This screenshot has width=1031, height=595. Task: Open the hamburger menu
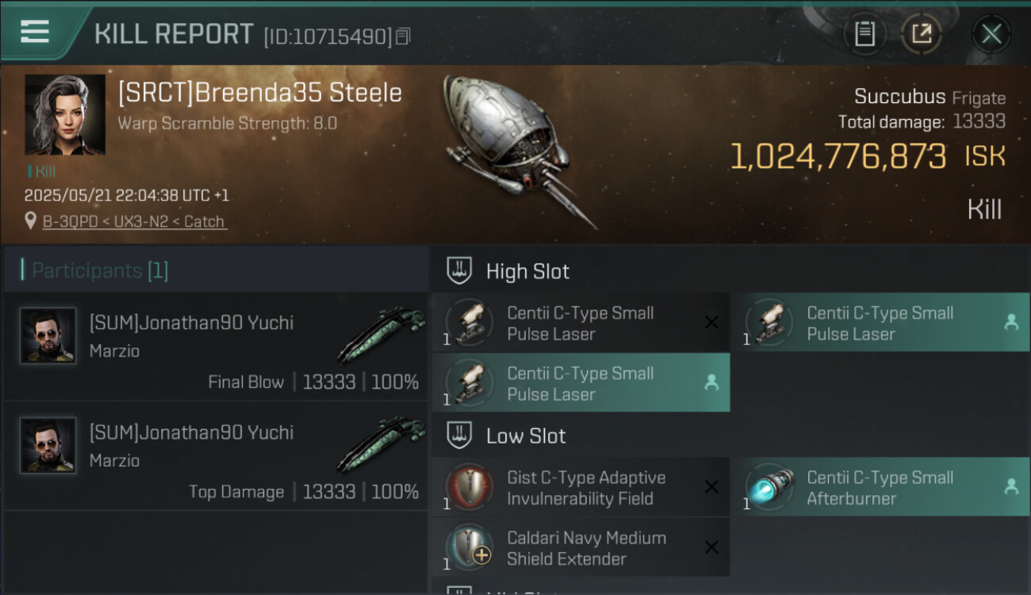pyautogui.click(x=35, y=32)
